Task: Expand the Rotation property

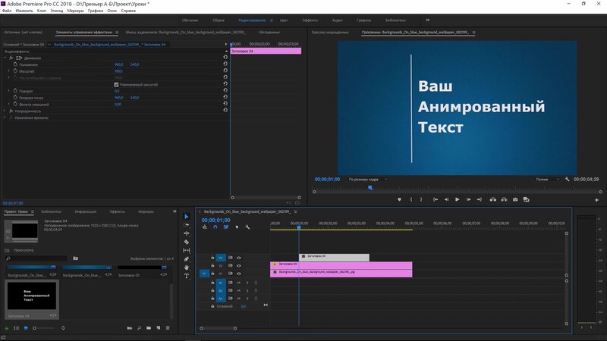Action: pos(9,90)
